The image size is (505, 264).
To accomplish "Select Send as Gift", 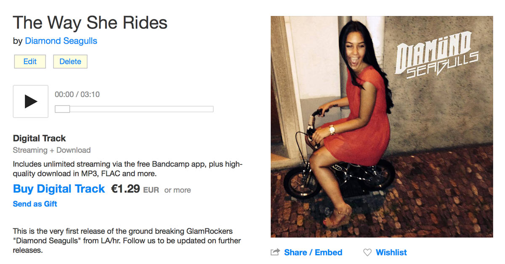I will pos(35,204).
